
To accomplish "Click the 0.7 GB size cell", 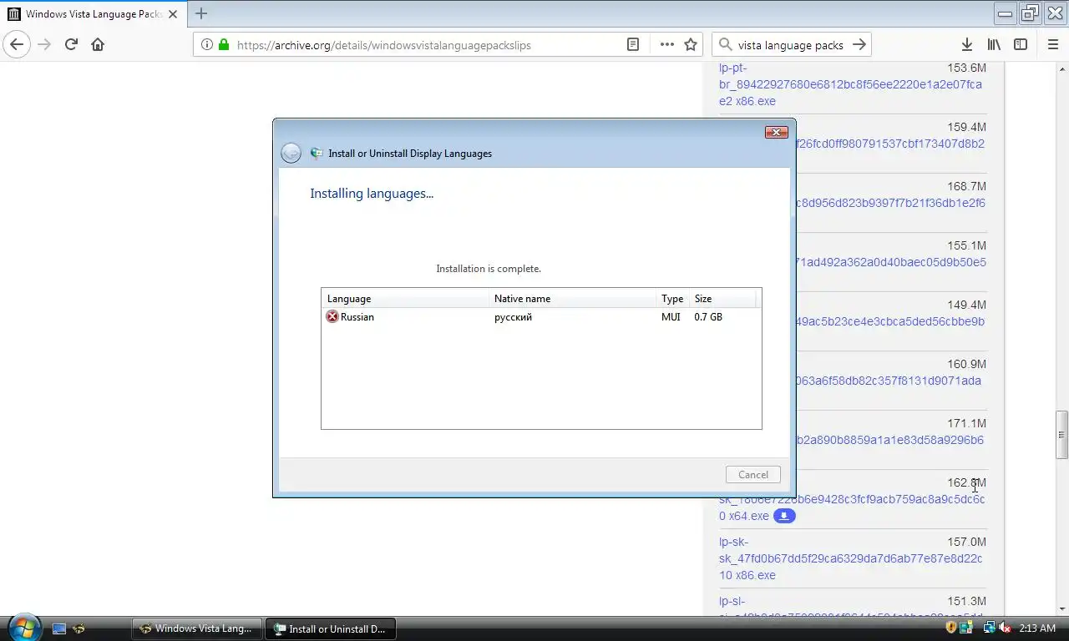I will pyautogui.click(x=708, y=316).
